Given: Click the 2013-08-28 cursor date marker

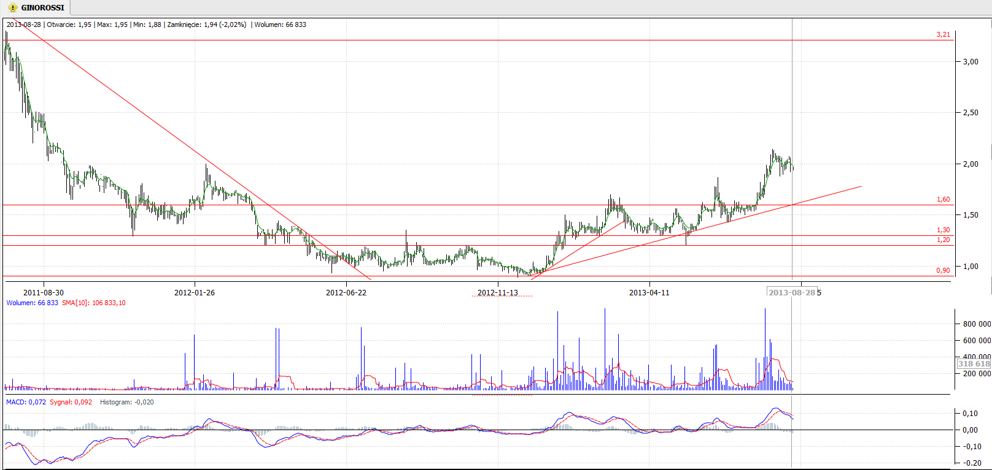Looking at the screenshot, I should pyautogui.click(x=792, y=292).
